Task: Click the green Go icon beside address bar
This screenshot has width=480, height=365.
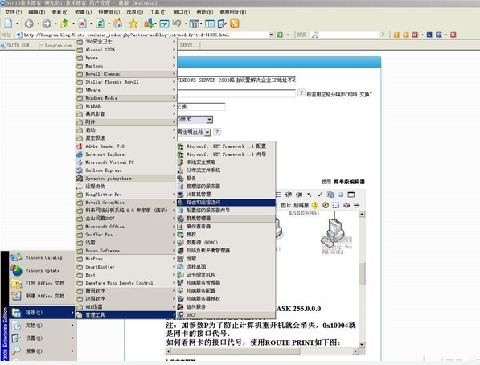Action: pos(280,35)
